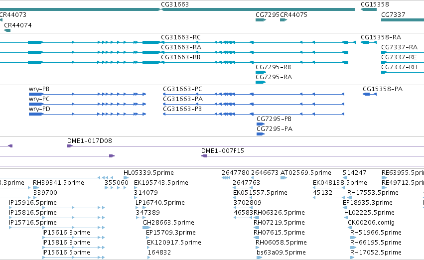This screenshot has height=260, width=424.
Task: Select protein label wry-PD
Action: click(39, 109)
